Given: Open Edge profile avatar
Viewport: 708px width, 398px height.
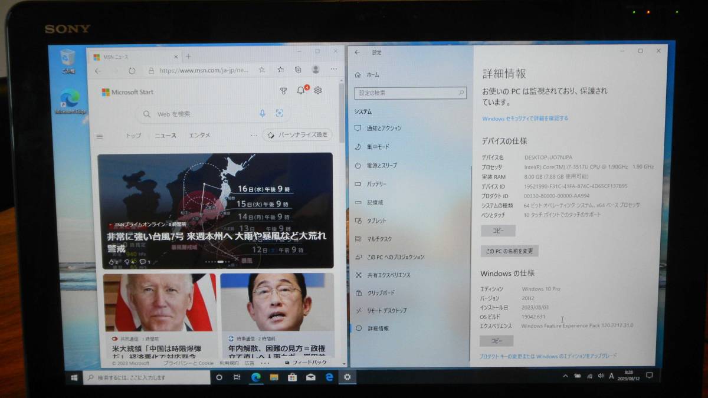Looking at the screenshot, I should coord(316,70).
